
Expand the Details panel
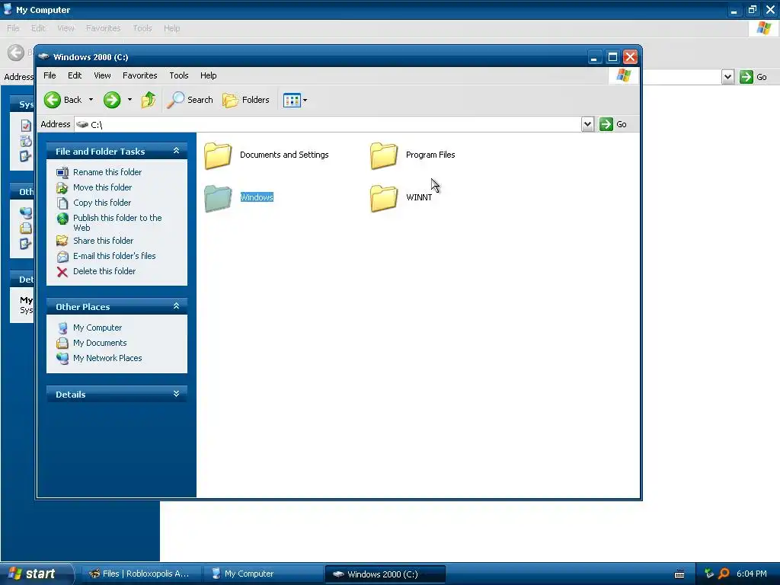176,394
